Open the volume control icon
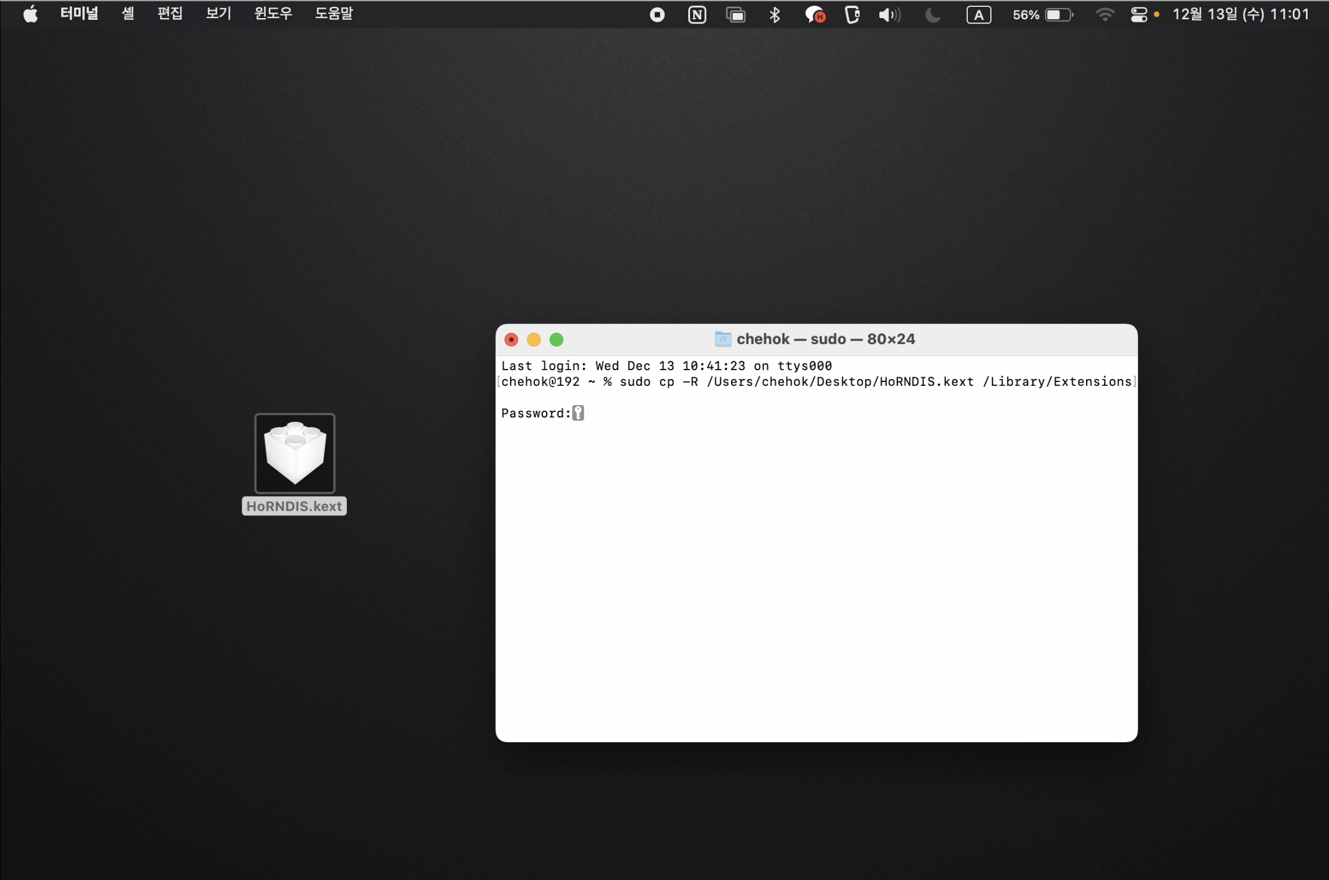 point(889,15)
